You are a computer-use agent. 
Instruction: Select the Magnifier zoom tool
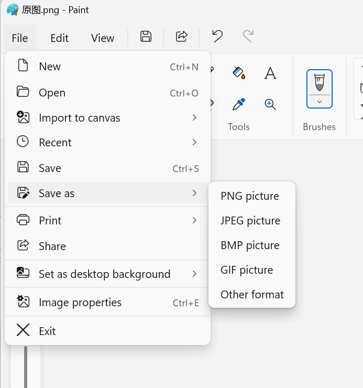270,104
